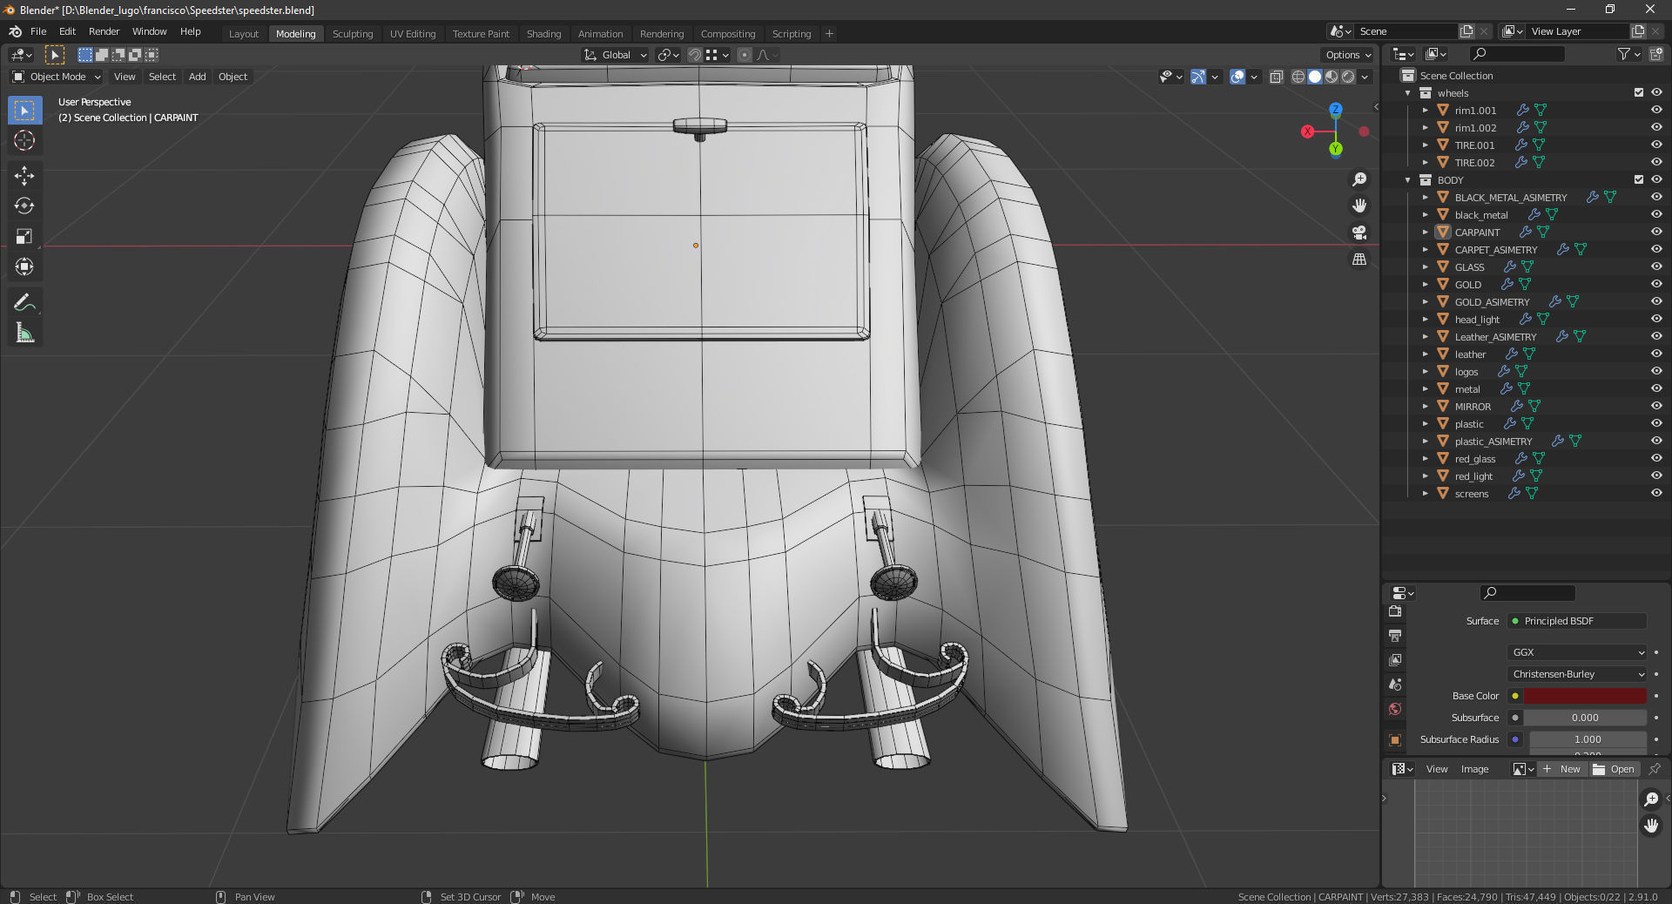Click the viewport pan hand icon
The height and width of the screenshot is (904, 1672).
(x=1358, y=206)
